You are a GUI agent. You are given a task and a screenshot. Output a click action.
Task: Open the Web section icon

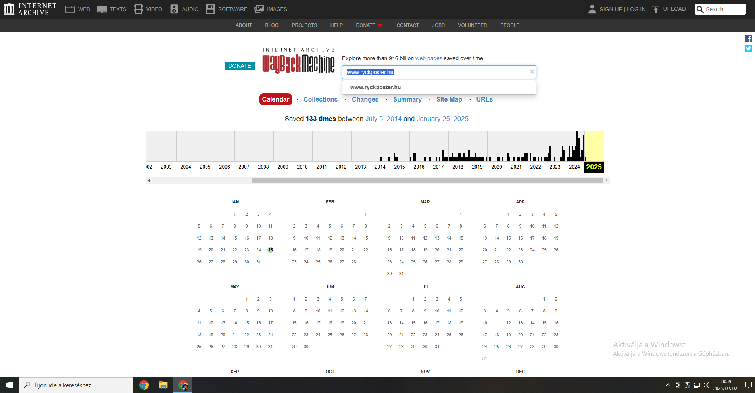pos(70,9)
